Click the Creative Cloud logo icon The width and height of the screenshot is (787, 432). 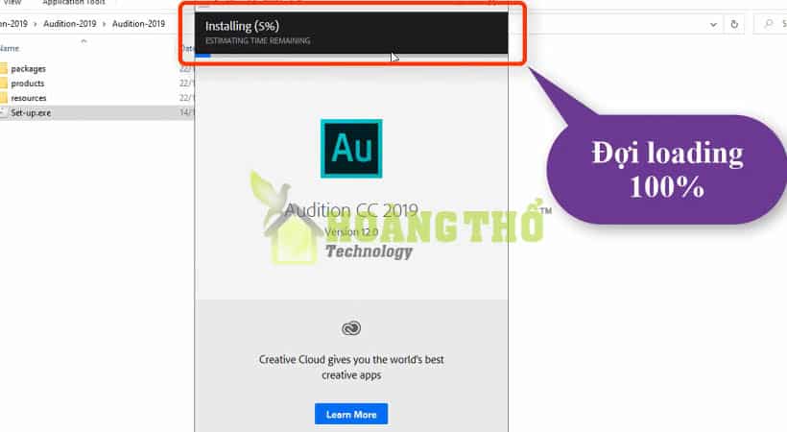point(351,328)
